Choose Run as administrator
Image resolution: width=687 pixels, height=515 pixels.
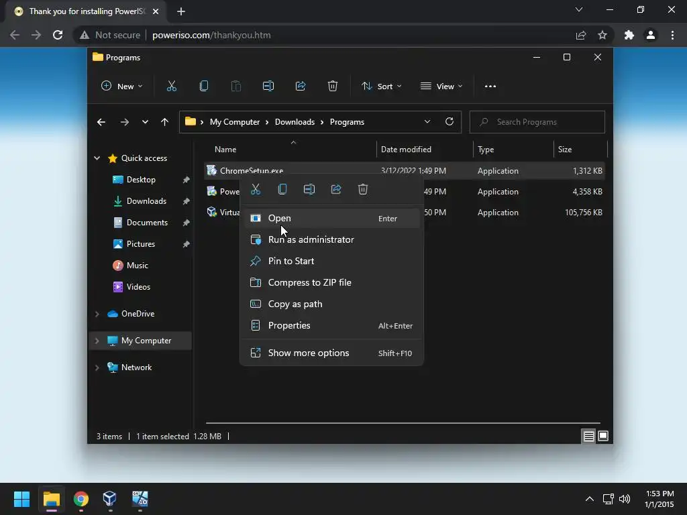pyautogui.click(x=331, y=239)
